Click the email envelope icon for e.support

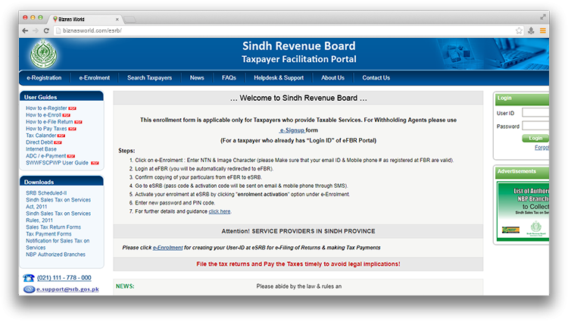tap(29, 289)
